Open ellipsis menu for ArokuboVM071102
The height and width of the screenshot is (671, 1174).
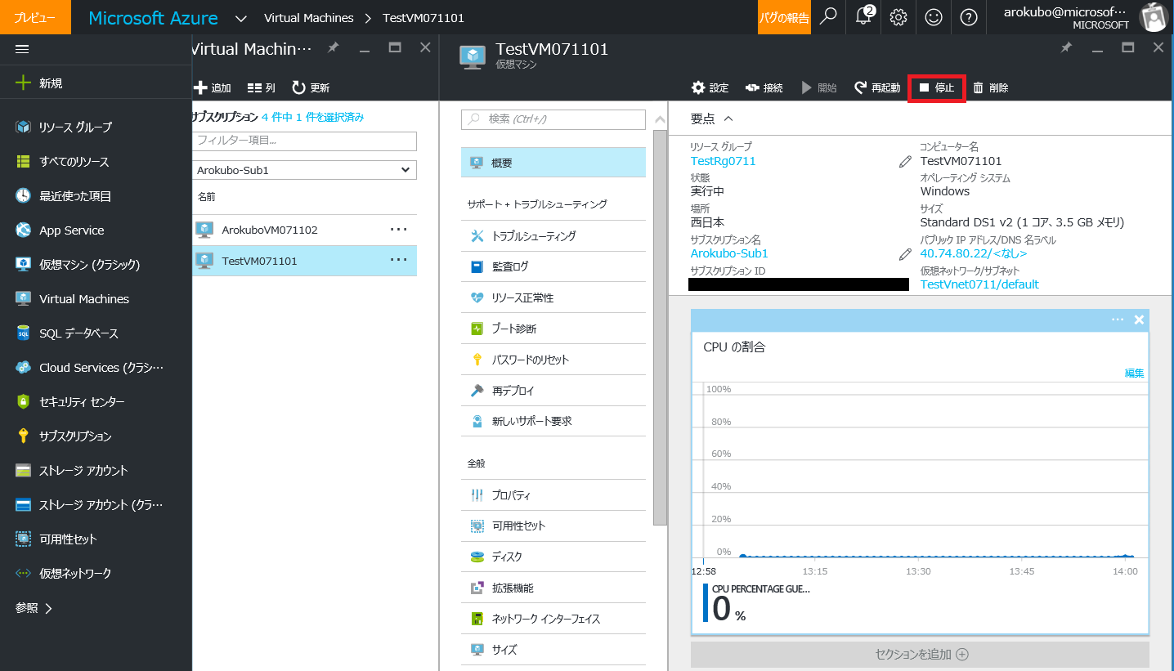tap(399, 230)
